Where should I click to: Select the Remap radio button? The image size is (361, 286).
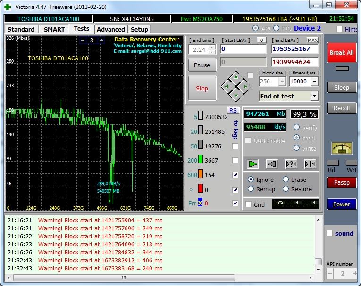pos(251,189)
